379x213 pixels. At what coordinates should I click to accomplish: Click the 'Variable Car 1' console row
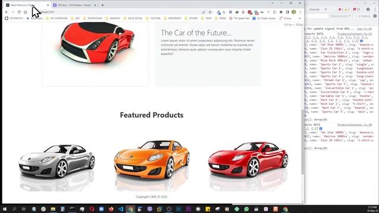pos(339,96)
